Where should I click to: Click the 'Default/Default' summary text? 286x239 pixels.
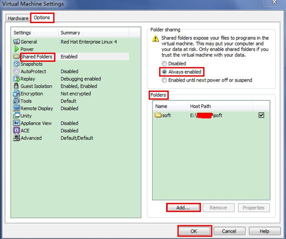pyautogui.click(x=77, y=138)
